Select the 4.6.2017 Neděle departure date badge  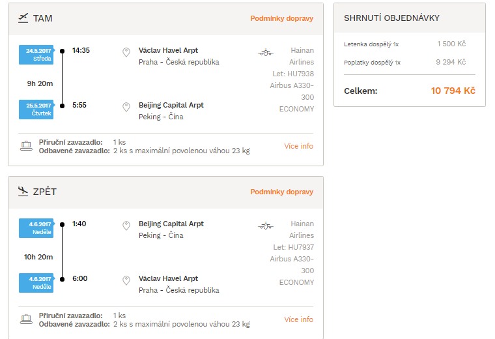coord(36,228)
